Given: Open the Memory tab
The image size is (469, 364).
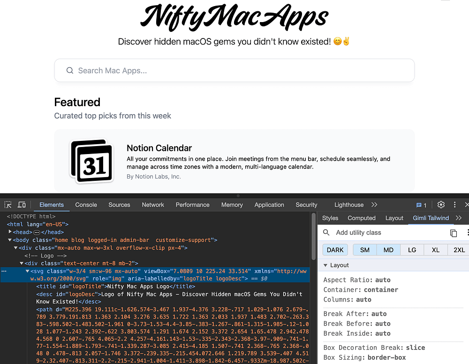Looking at the screenshot, I should point(232,205).
